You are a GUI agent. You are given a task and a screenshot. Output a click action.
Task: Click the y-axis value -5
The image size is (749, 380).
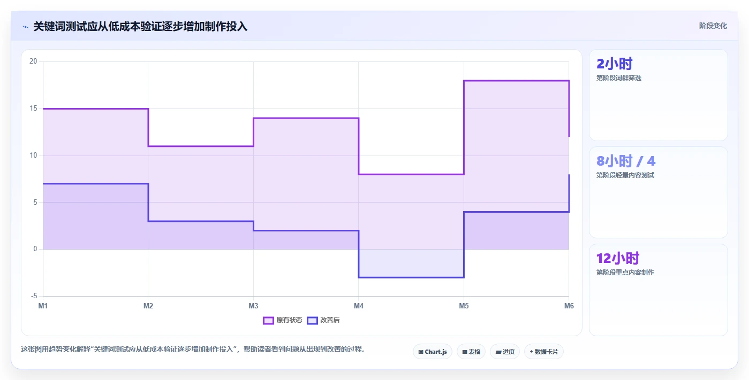point(34,296)
